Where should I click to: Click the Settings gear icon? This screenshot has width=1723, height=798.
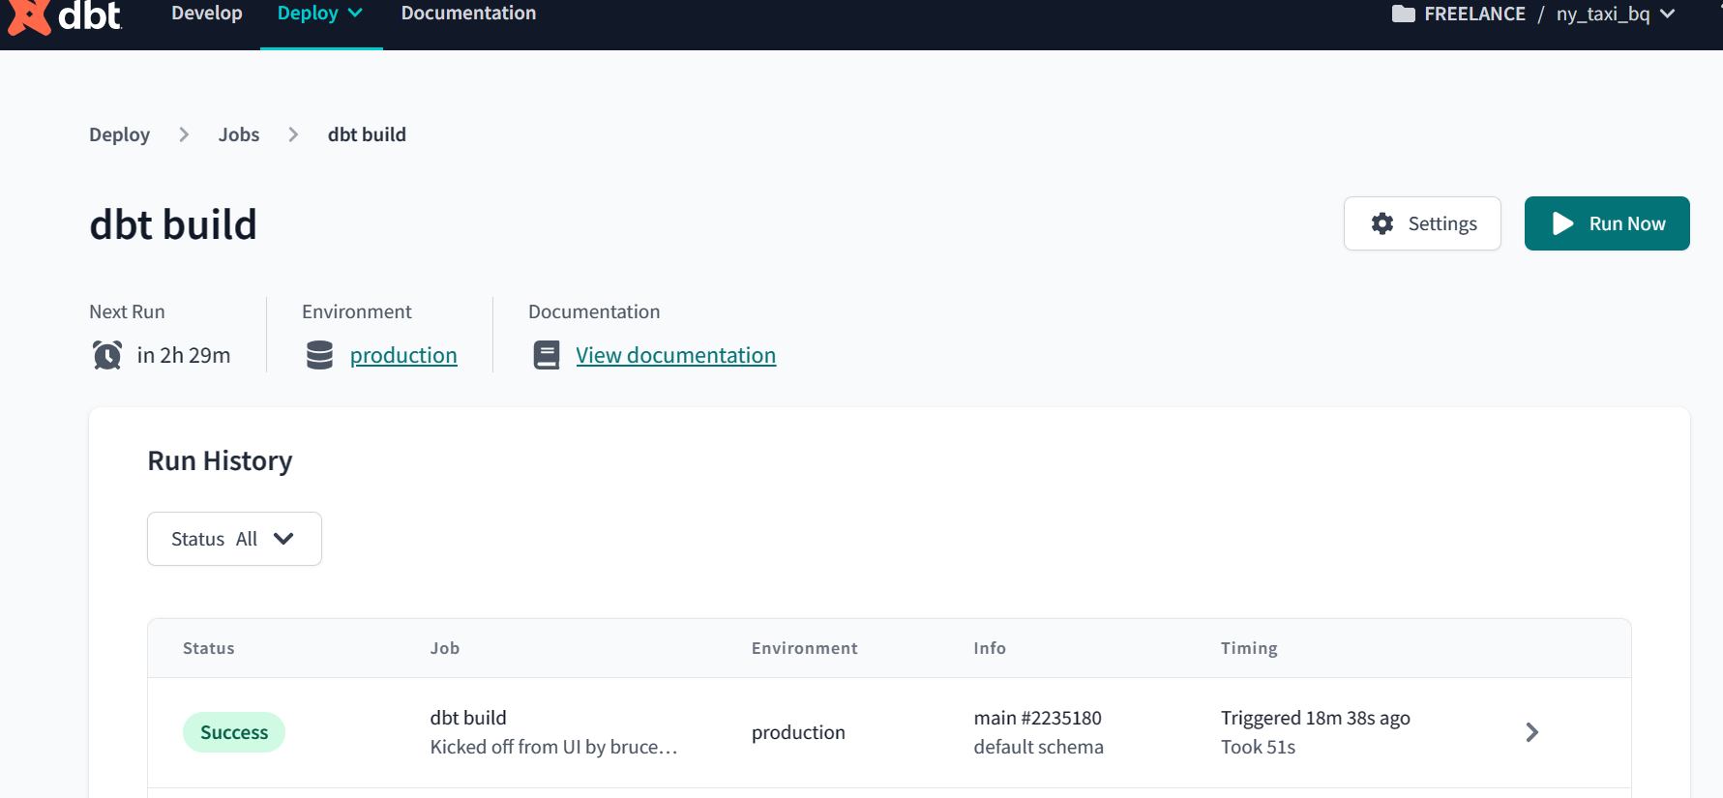point(1382,223)
